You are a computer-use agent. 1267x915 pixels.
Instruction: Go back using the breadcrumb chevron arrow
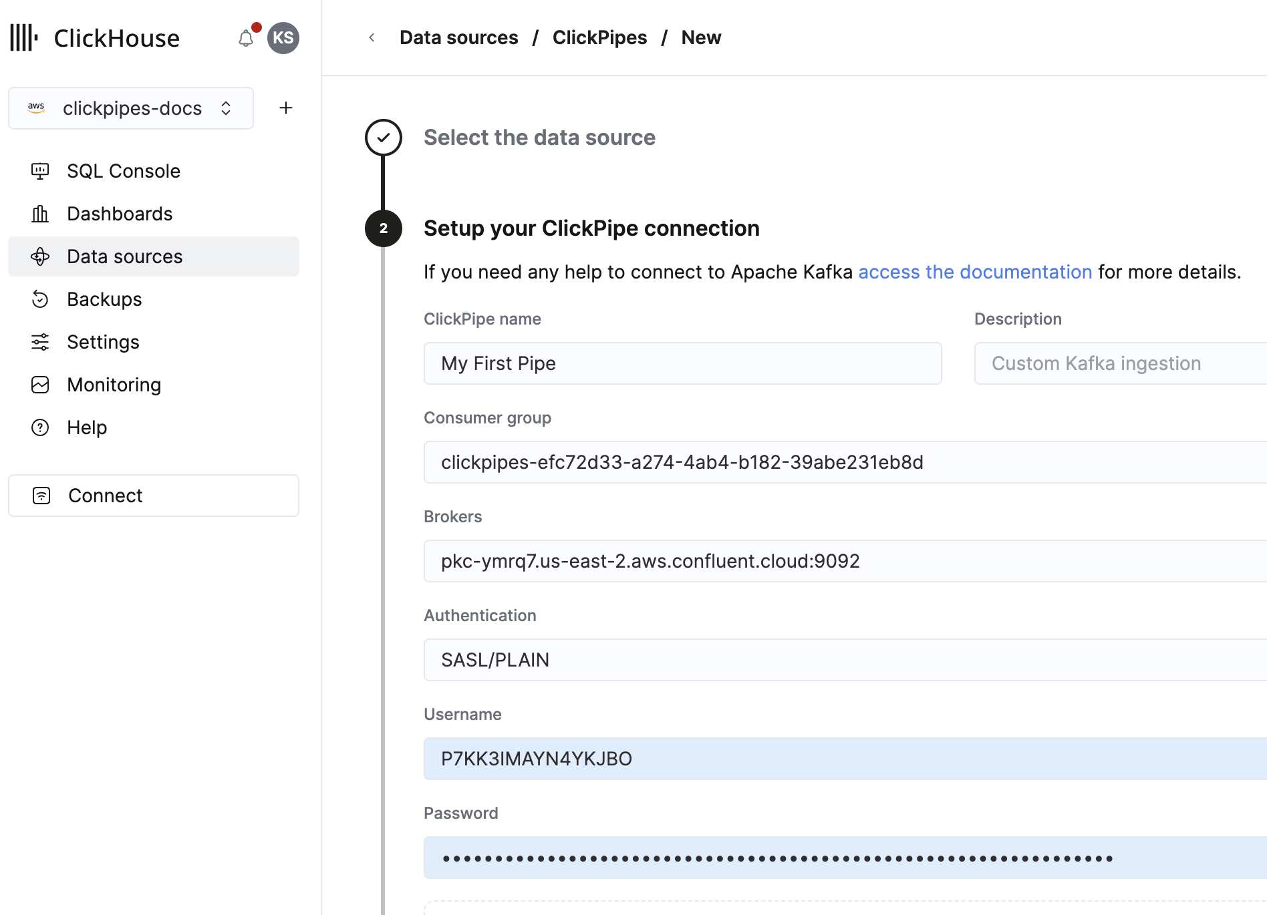(x=372, y=38)
